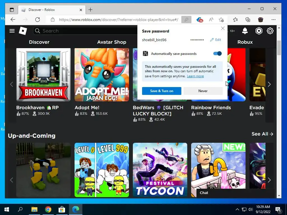Open the Favorites list icon
The image size is (287, 215).
click(235, 20)
